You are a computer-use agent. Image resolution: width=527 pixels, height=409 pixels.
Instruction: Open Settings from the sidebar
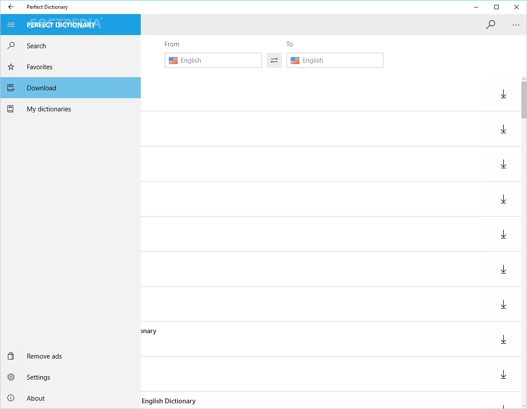tap(71, 377)
